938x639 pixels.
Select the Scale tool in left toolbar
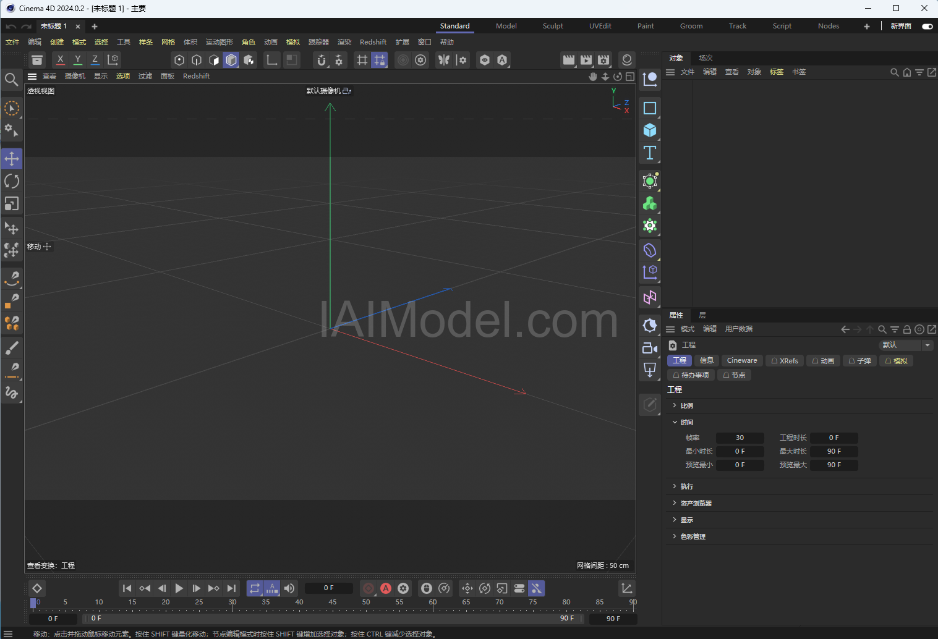12,203
